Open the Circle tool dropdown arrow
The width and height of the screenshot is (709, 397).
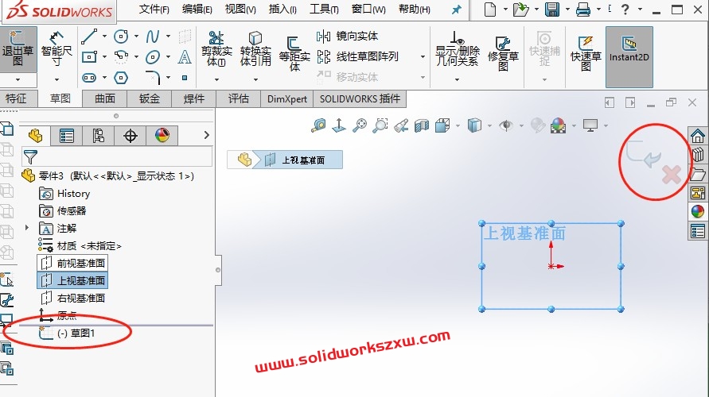136,37
